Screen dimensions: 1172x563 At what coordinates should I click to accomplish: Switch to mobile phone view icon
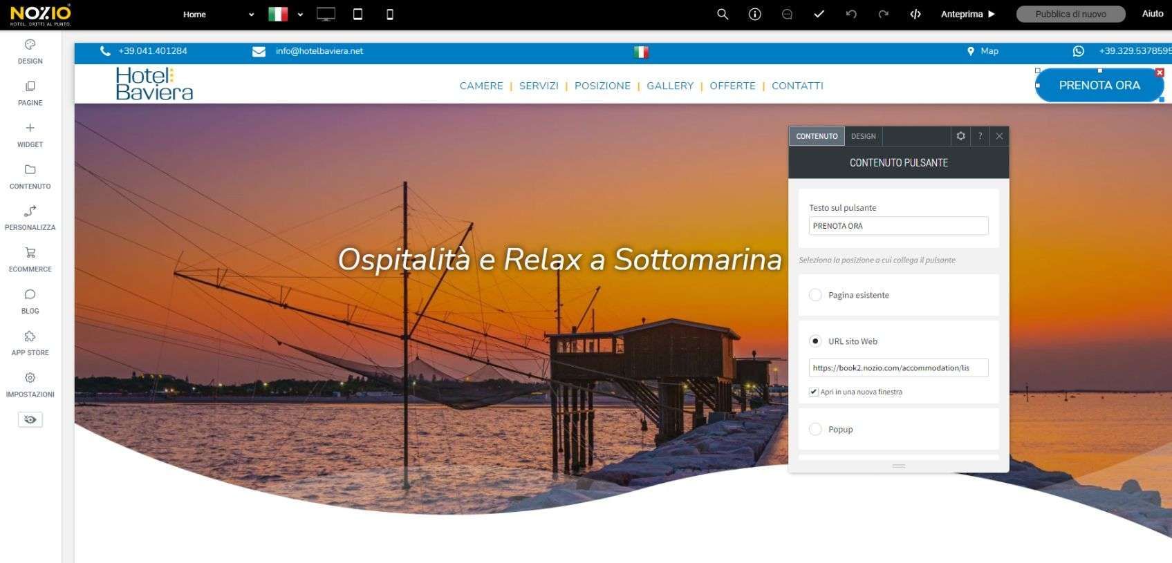[x=389, y=15]
